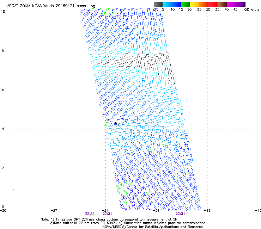The width and height of the screenshot is (261, 229).
Task: Click the latitude axis label '8'
Action: tap(3, 51)
